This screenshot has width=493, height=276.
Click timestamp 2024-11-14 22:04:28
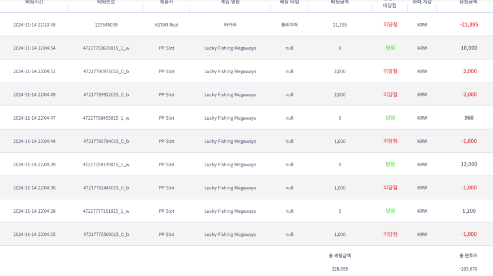34,211
